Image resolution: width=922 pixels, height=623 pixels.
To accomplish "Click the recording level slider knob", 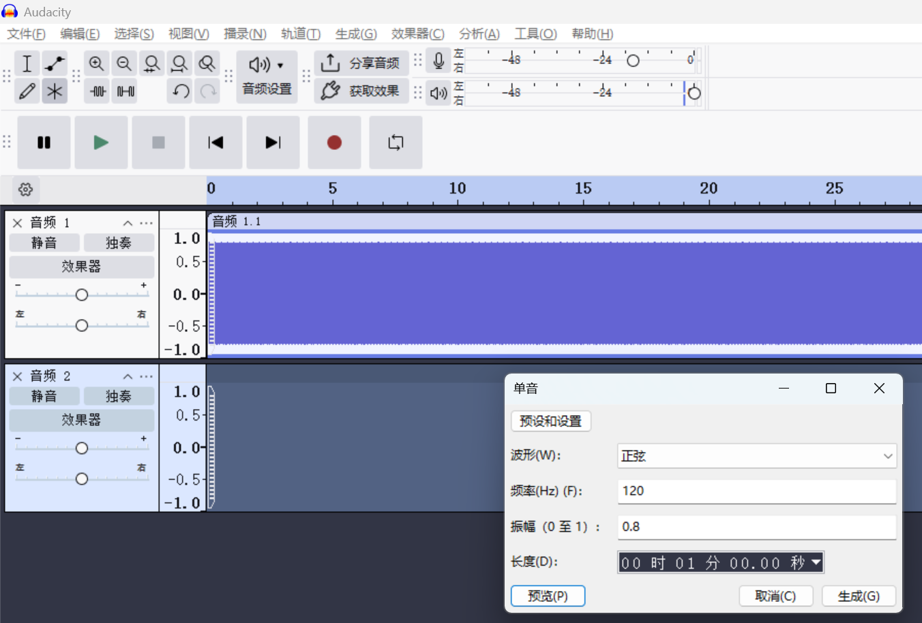I will 633,61.
